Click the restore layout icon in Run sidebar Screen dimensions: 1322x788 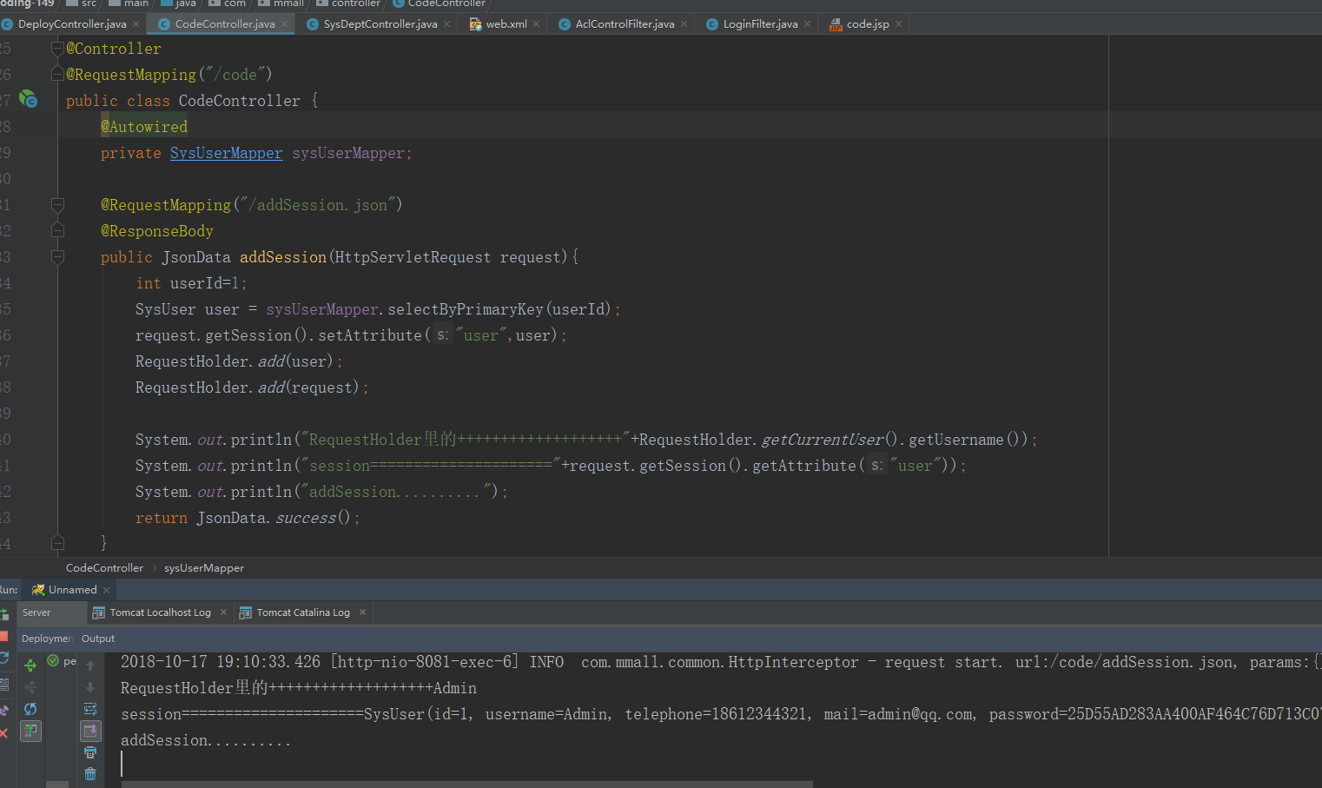(x=3, y=684)
